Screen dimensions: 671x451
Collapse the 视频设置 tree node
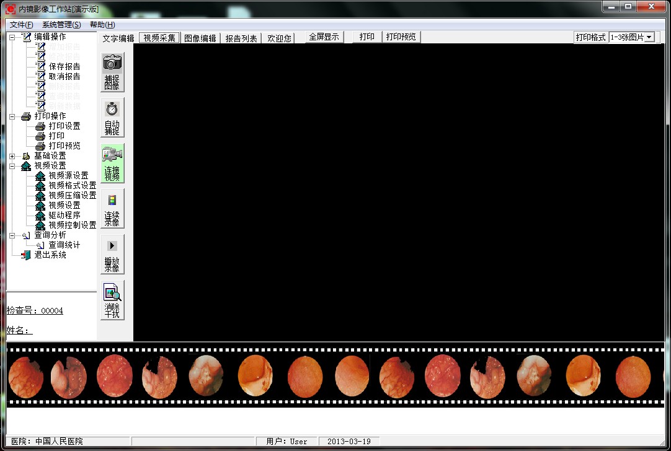click(x=12, y=166)
